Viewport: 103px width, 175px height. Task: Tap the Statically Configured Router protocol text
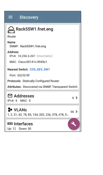(x=41, y=81)
